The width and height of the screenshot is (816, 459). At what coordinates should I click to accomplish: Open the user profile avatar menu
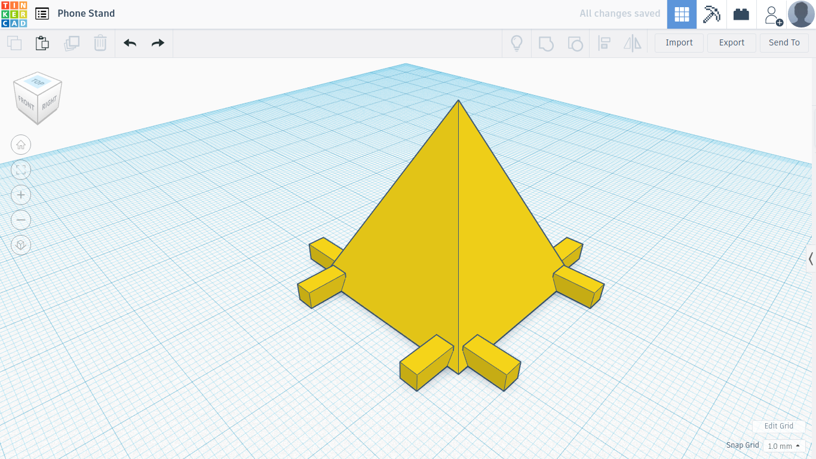(x=801, y=14)
